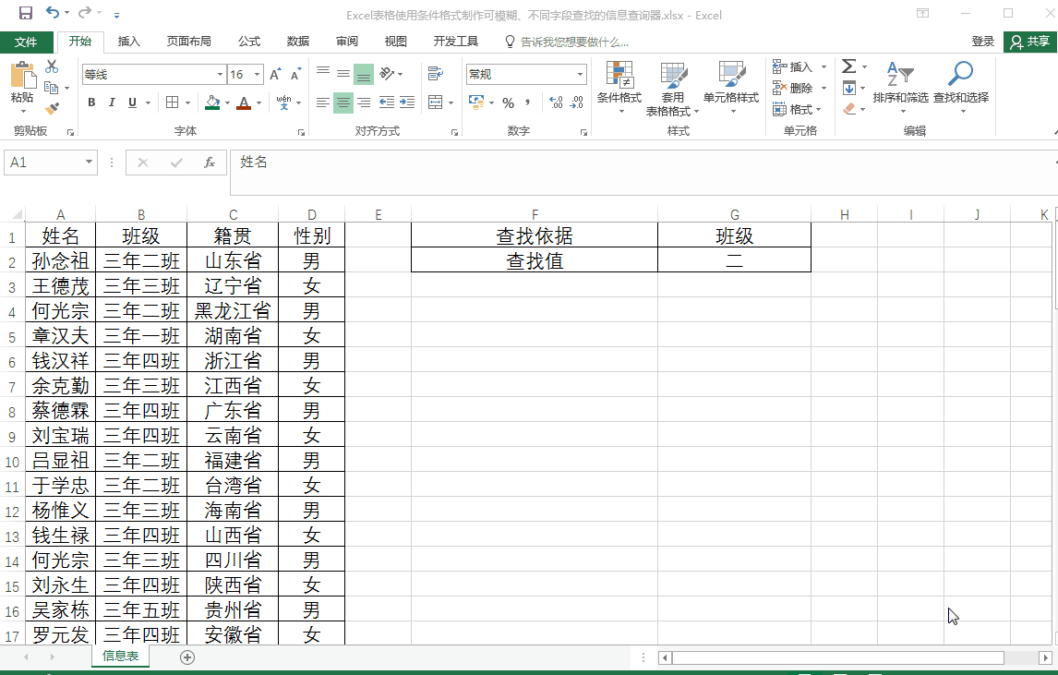
Task: Click the Save icon in quick access toolbar
Action: 26,13
